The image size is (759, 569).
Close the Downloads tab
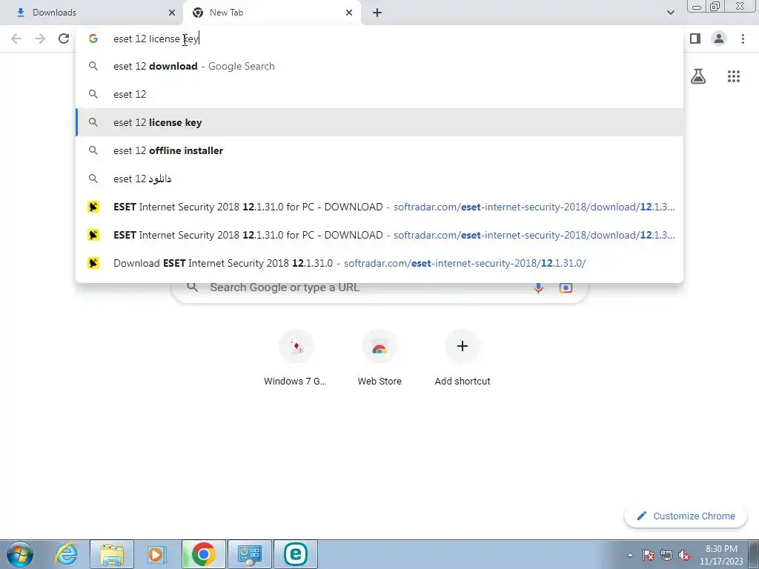tap(172, 13)
